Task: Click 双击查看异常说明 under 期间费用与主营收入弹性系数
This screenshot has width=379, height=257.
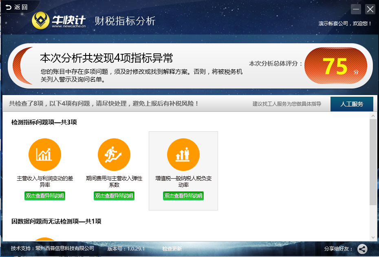Action: 114,195
